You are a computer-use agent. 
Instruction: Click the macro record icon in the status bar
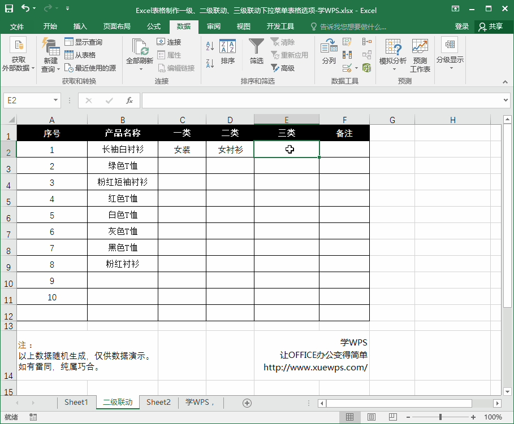tap(33, 417)
